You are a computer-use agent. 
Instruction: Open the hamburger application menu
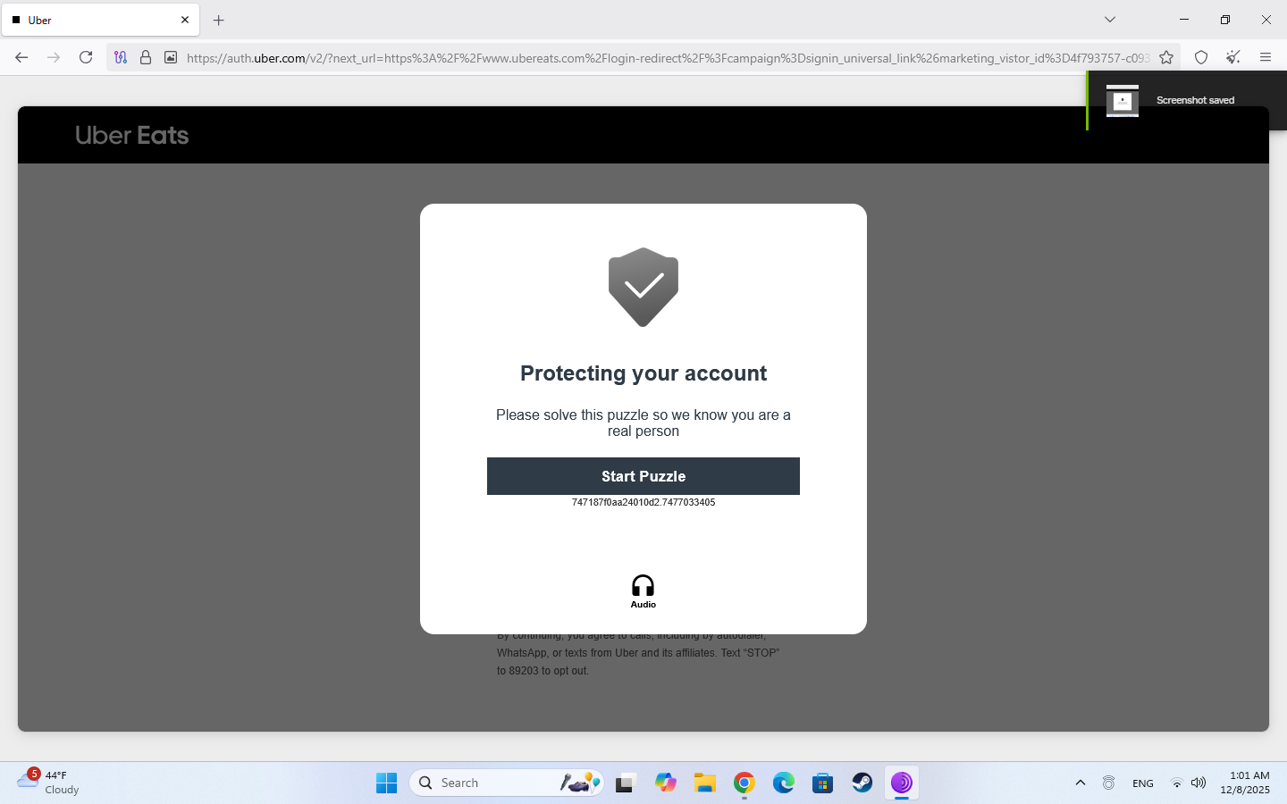pyautogui.click(x=1266, y=57)
